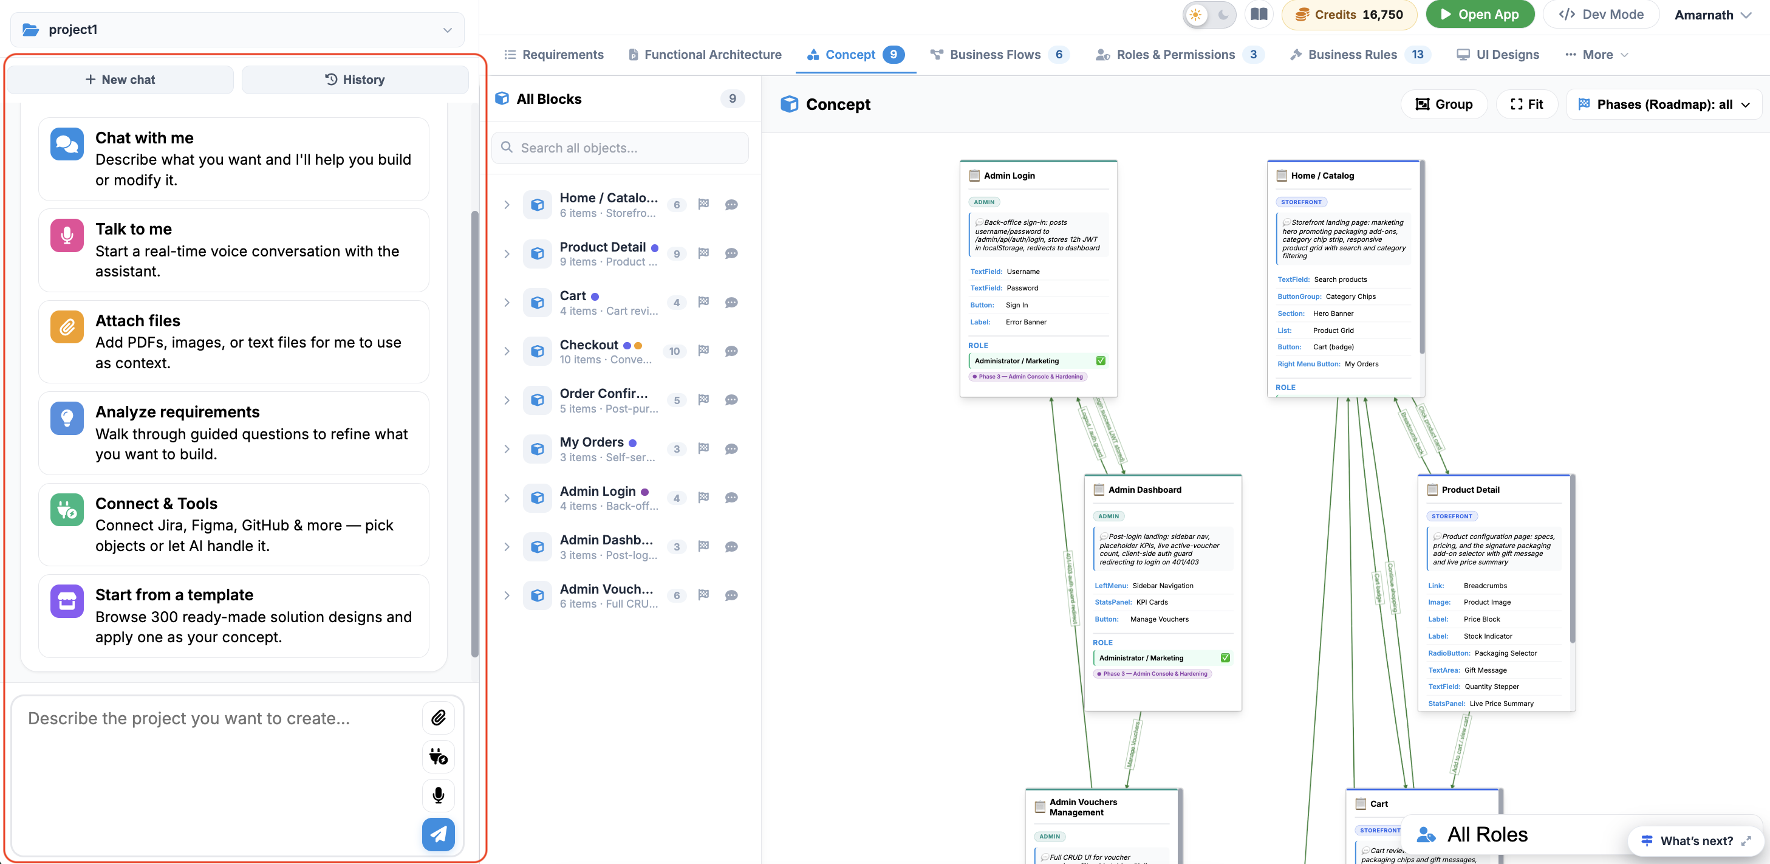Open the Roles & Permissions tab
The height and width of the screenshot is (864, 1770).
tap(1180, 55)
